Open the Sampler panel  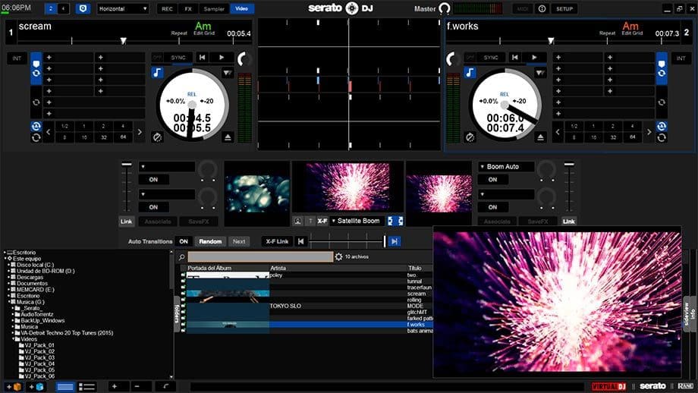click(x=214, y=8)
